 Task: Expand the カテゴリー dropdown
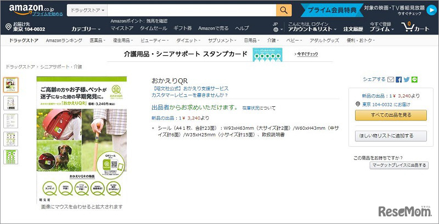coord(86,29)
